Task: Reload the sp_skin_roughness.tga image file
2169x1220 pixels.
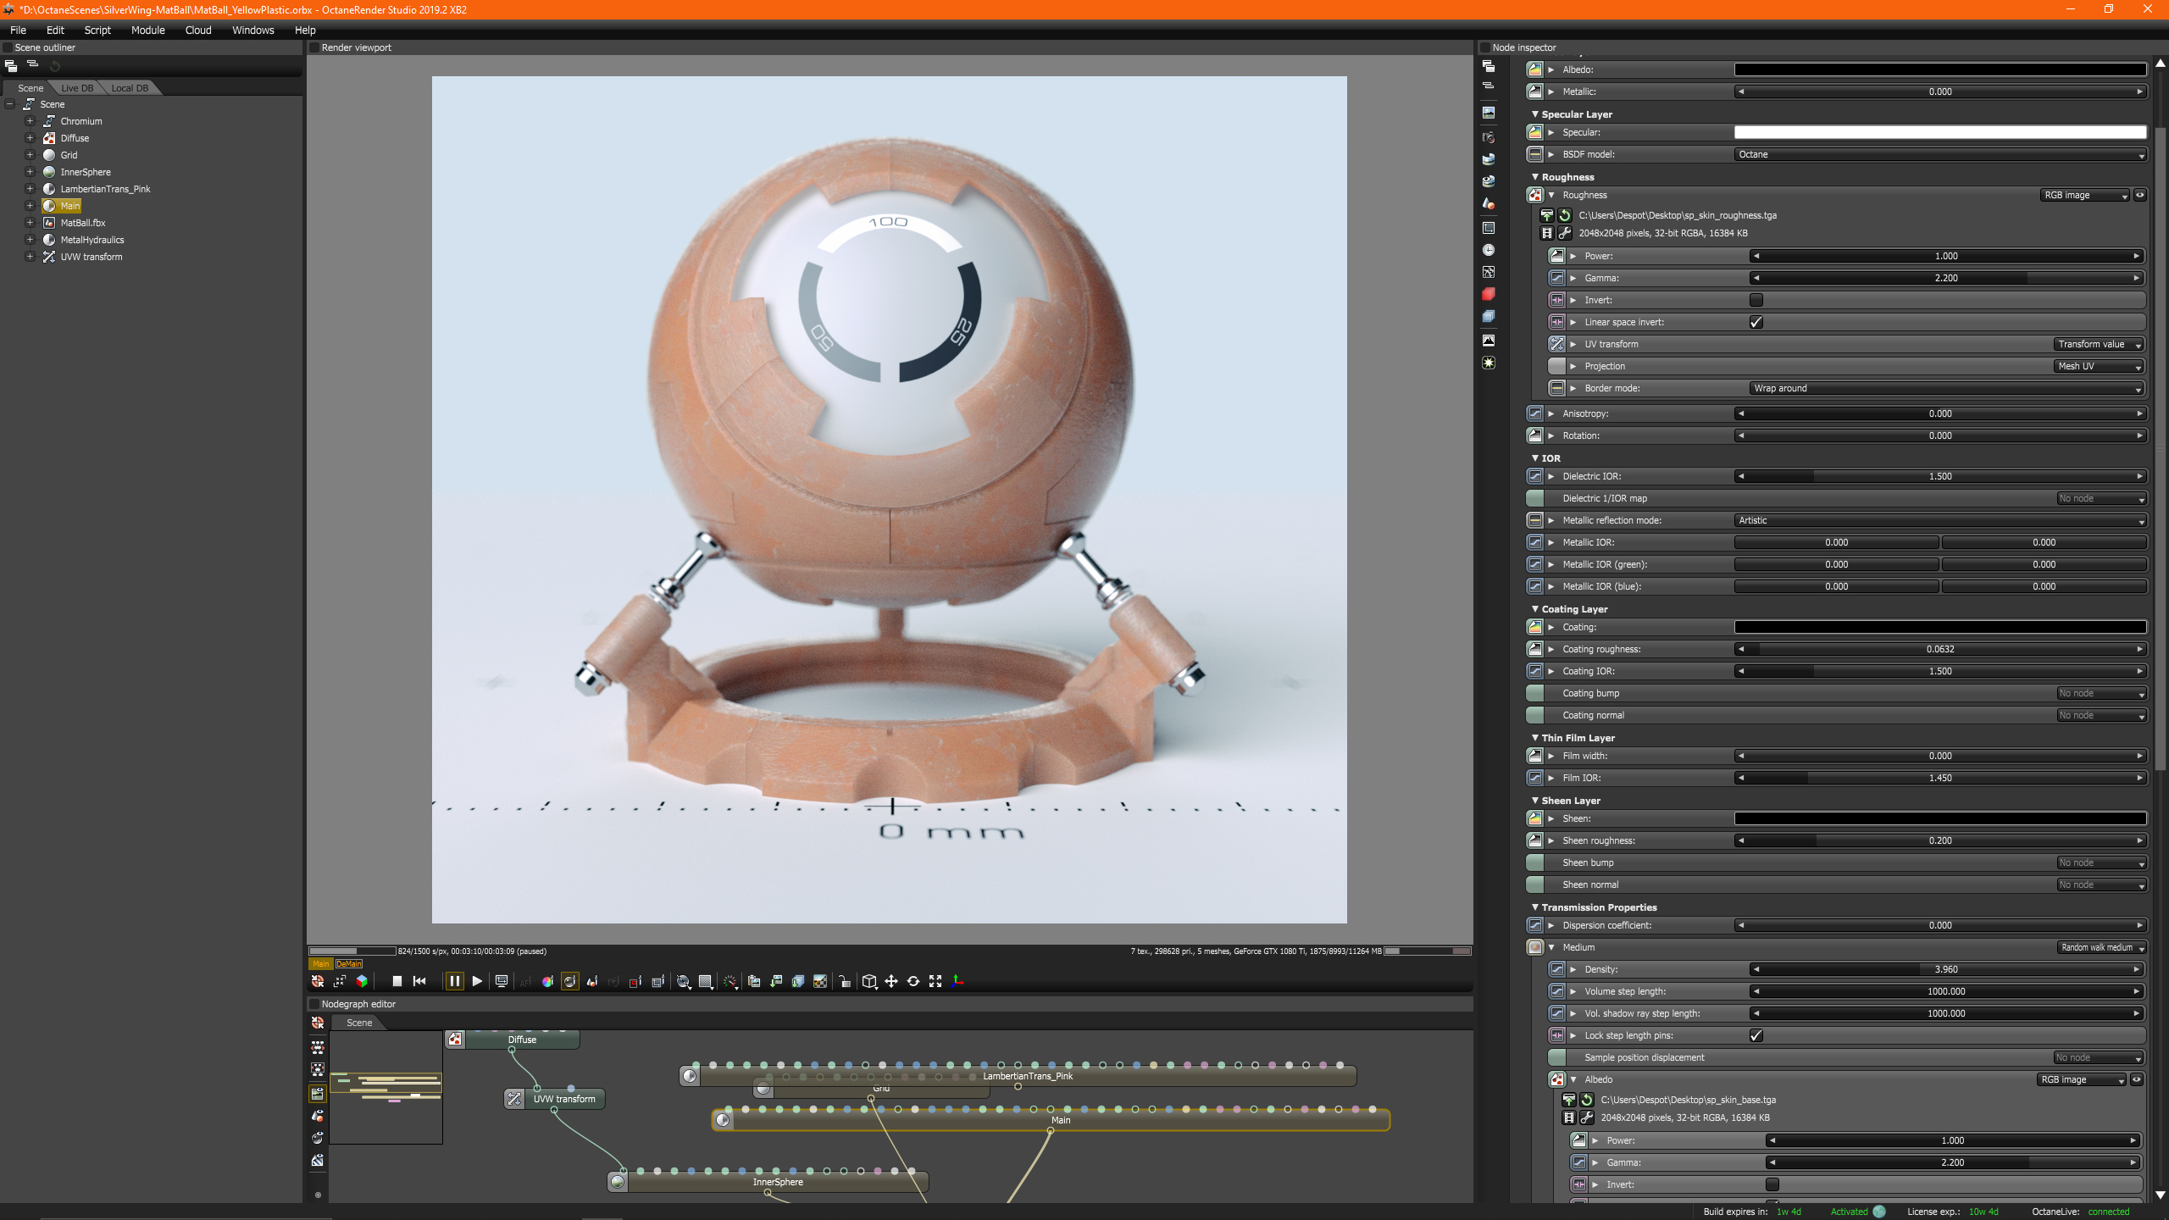Action: click(1565, 215)
